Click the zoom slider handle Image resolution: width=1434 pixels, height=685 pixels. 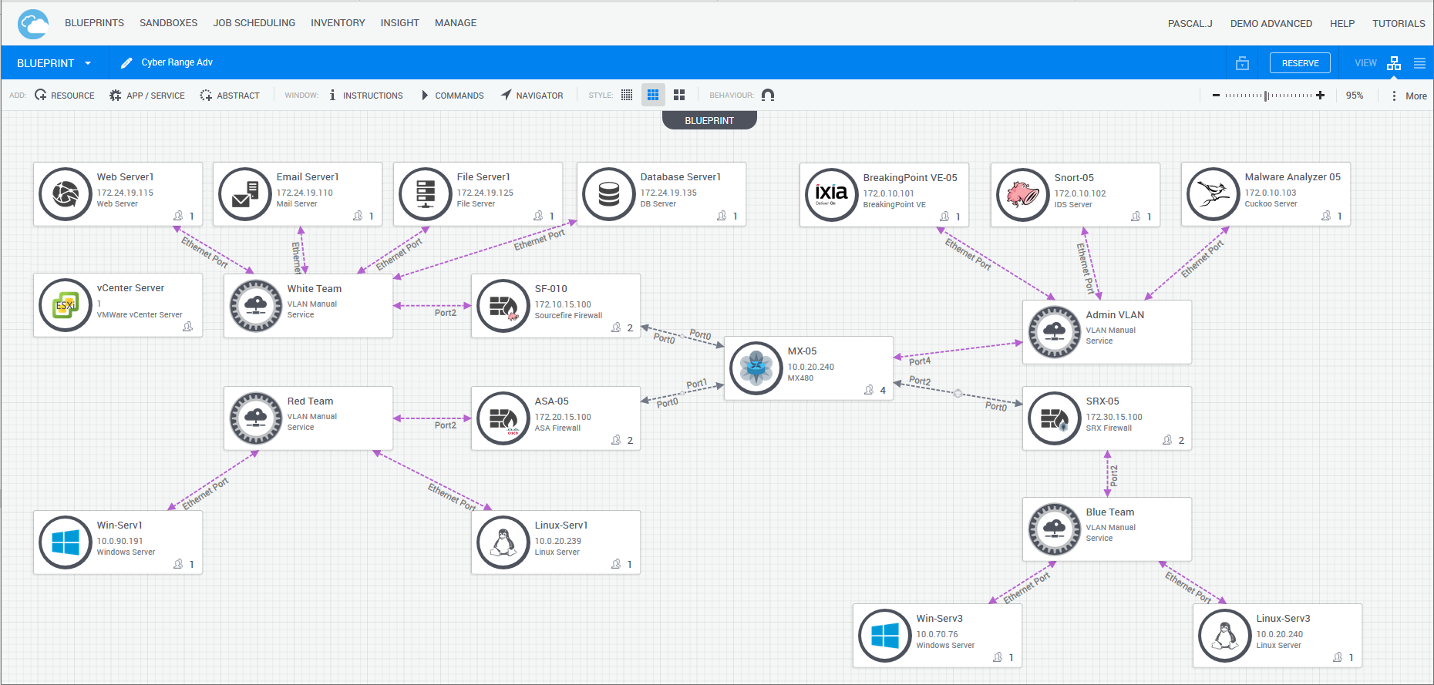pos(1266,96)
